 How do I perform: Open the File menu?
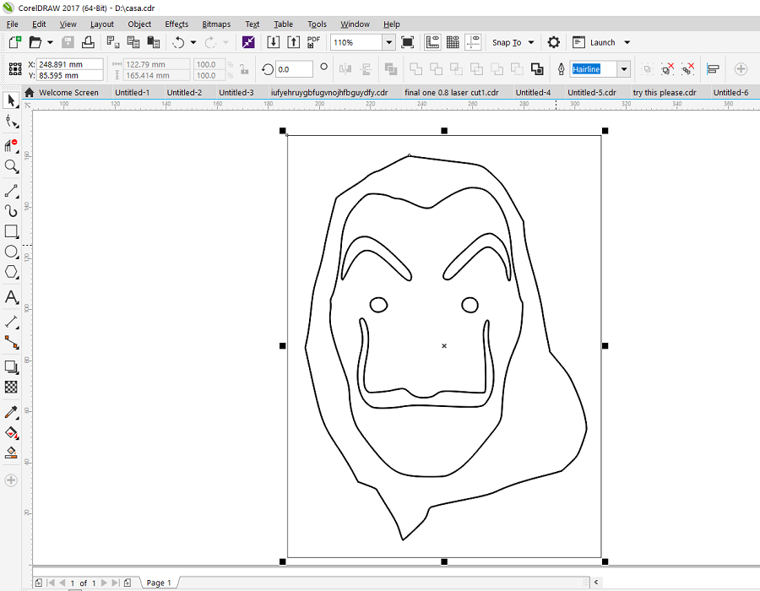12,24
